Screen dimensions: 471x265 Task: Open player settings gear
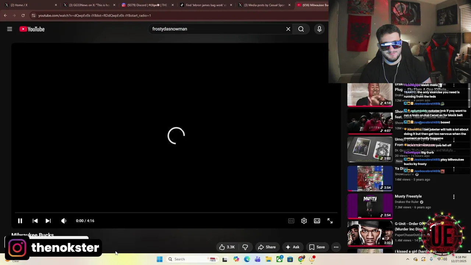(x=304, y=221)
